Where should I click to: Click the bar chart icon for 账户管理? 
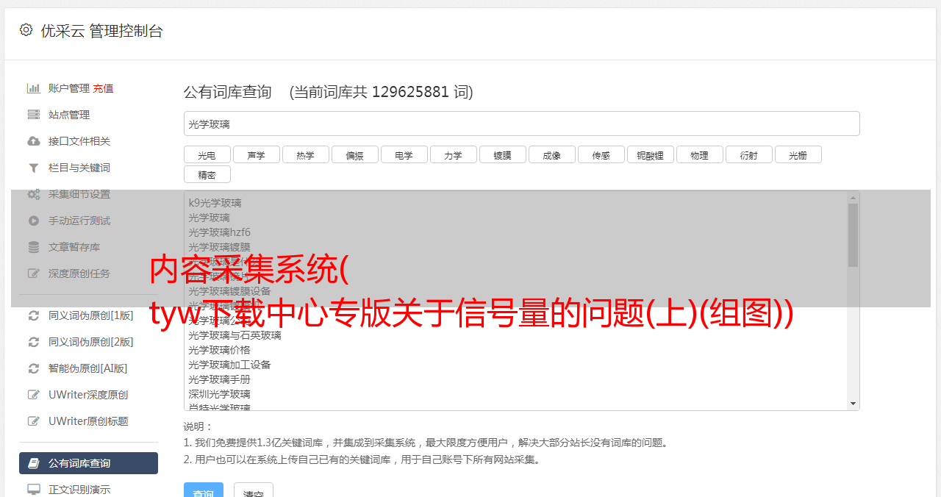coord(34,88)
